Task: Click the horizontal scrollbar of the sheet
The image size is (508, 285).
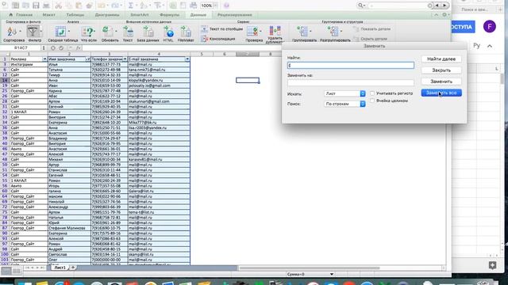Action: point(309,268)
